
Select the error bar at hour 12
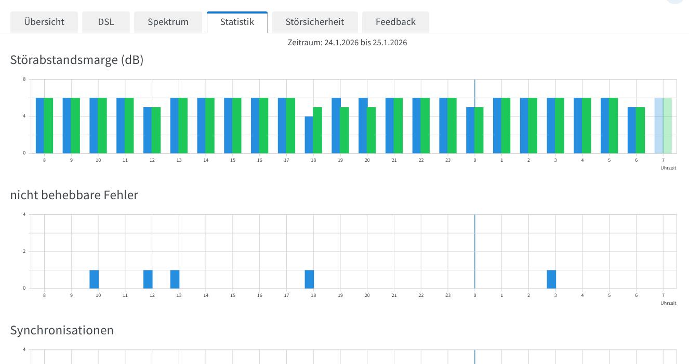[x=148, y=279]
